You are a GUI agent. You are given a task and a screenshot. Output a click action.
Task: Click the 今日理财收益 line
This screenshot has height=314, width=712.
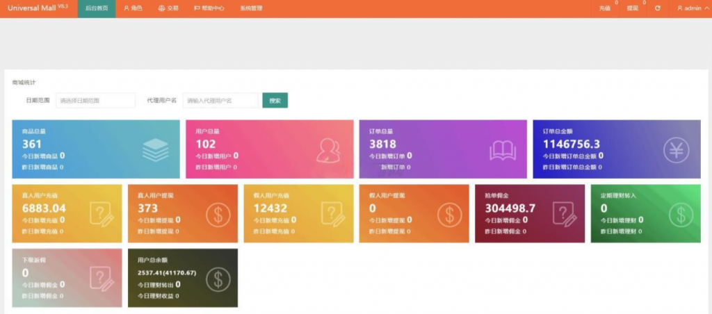click(158, 296)
